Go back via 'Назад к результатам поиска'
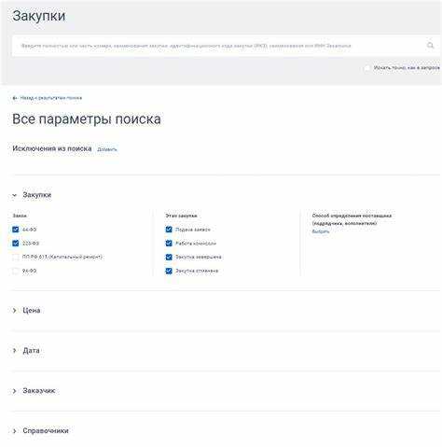The height and width of the screenshot is (447, 442). pyautogui.click(x=48, y=98)
